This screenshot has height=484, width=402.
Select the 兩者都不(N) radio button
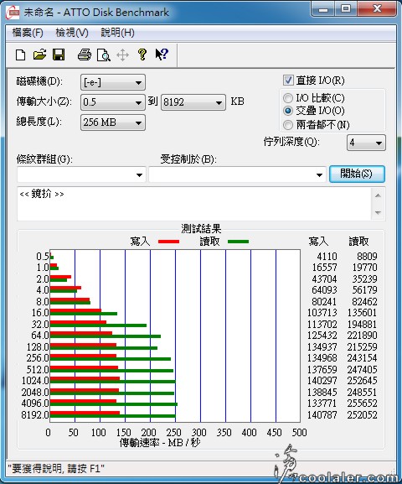(287, 125)
